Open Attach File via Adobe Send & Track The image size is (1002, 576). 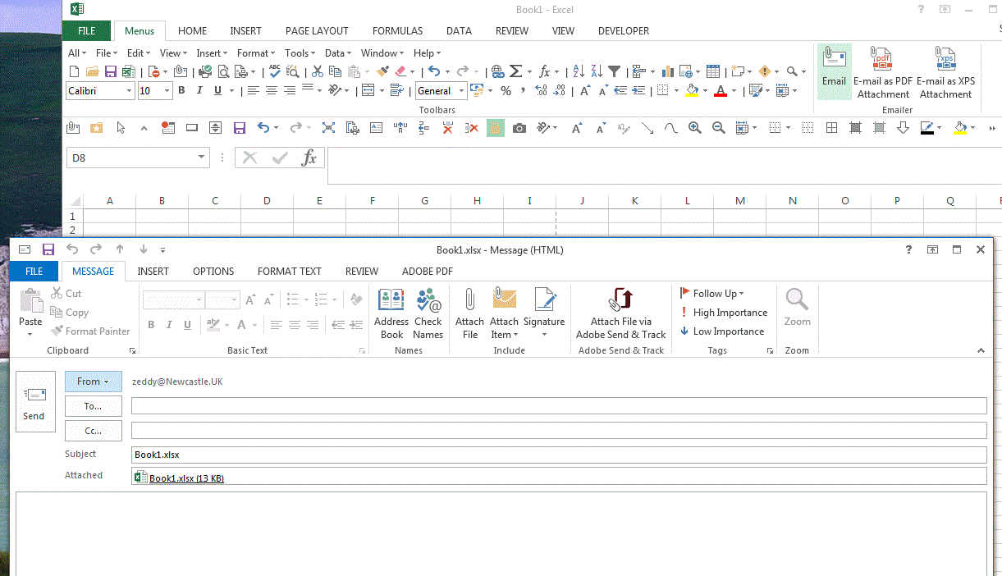point(620,312)
